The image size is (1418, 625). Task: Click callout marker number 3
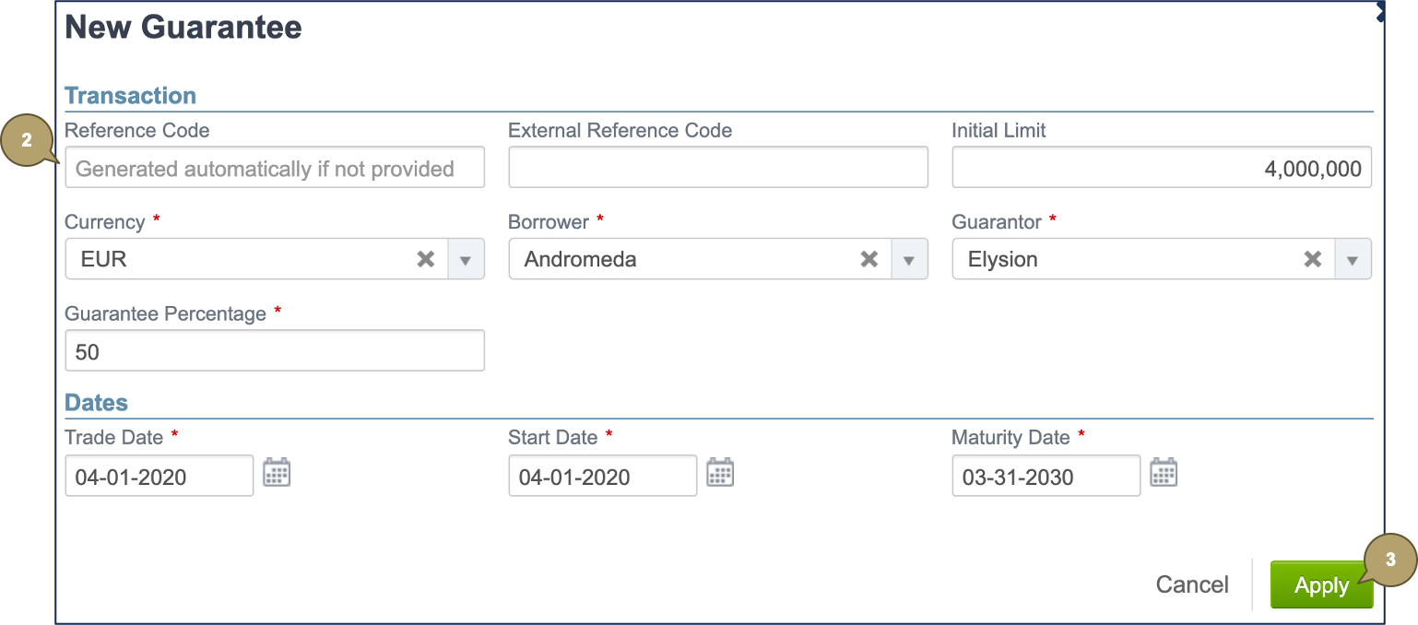pos(1390,560)
